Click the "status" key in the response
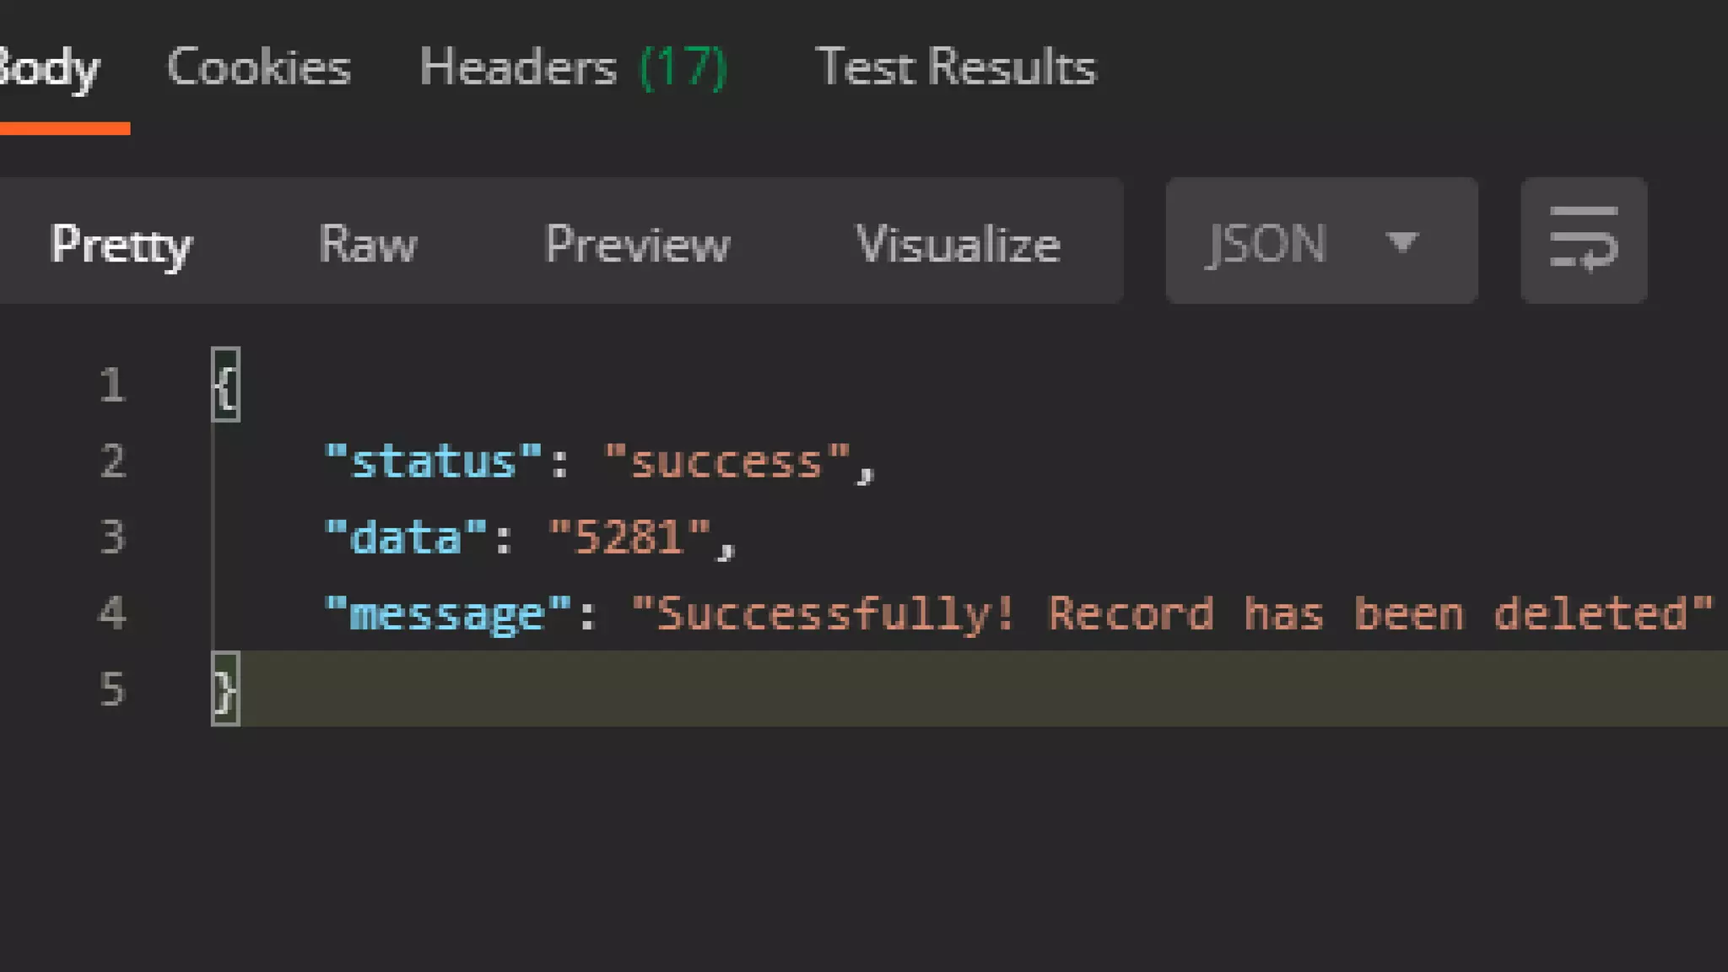Screen dimensions: 1728x972 point(433,462)
